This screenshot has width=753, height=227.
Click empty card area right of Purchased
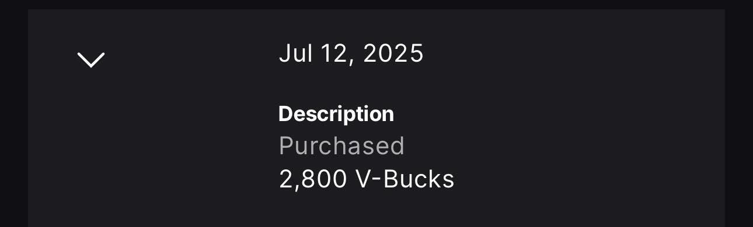point(560,146)
